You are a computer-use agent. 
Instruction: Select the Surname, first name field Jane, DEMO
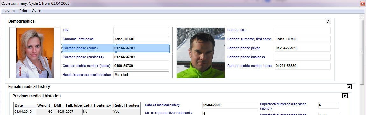coord(141,39)
